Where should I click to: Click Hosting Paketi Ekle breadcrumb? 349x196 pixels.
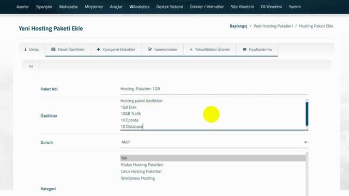[x=316, y=26]
